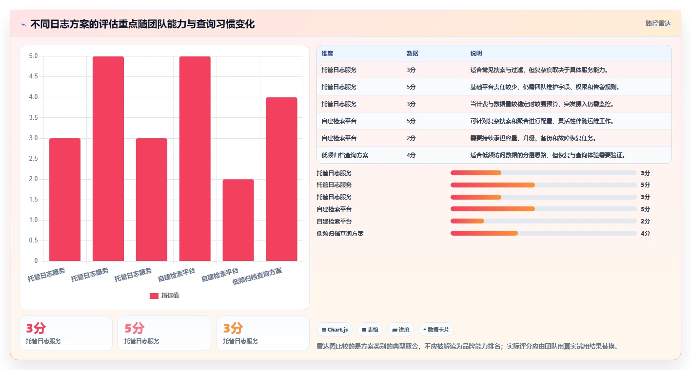Click the 低频归档查询方案 x-axis label
Image resolution: width=691 pixels, height=370 pixels.
coord(257,276)
